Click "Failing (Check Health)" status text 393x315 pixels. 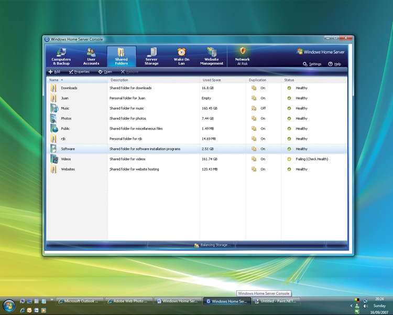[x=312, y=159]
